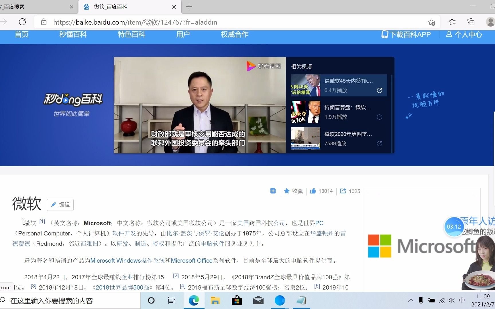The image size is (495, 309).
Task: Open the notepad app on taskbar
Action: 301,300
